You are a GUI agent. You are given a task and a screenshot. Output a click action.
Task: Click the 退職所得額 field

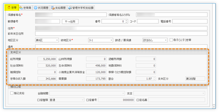pos(146,59)
